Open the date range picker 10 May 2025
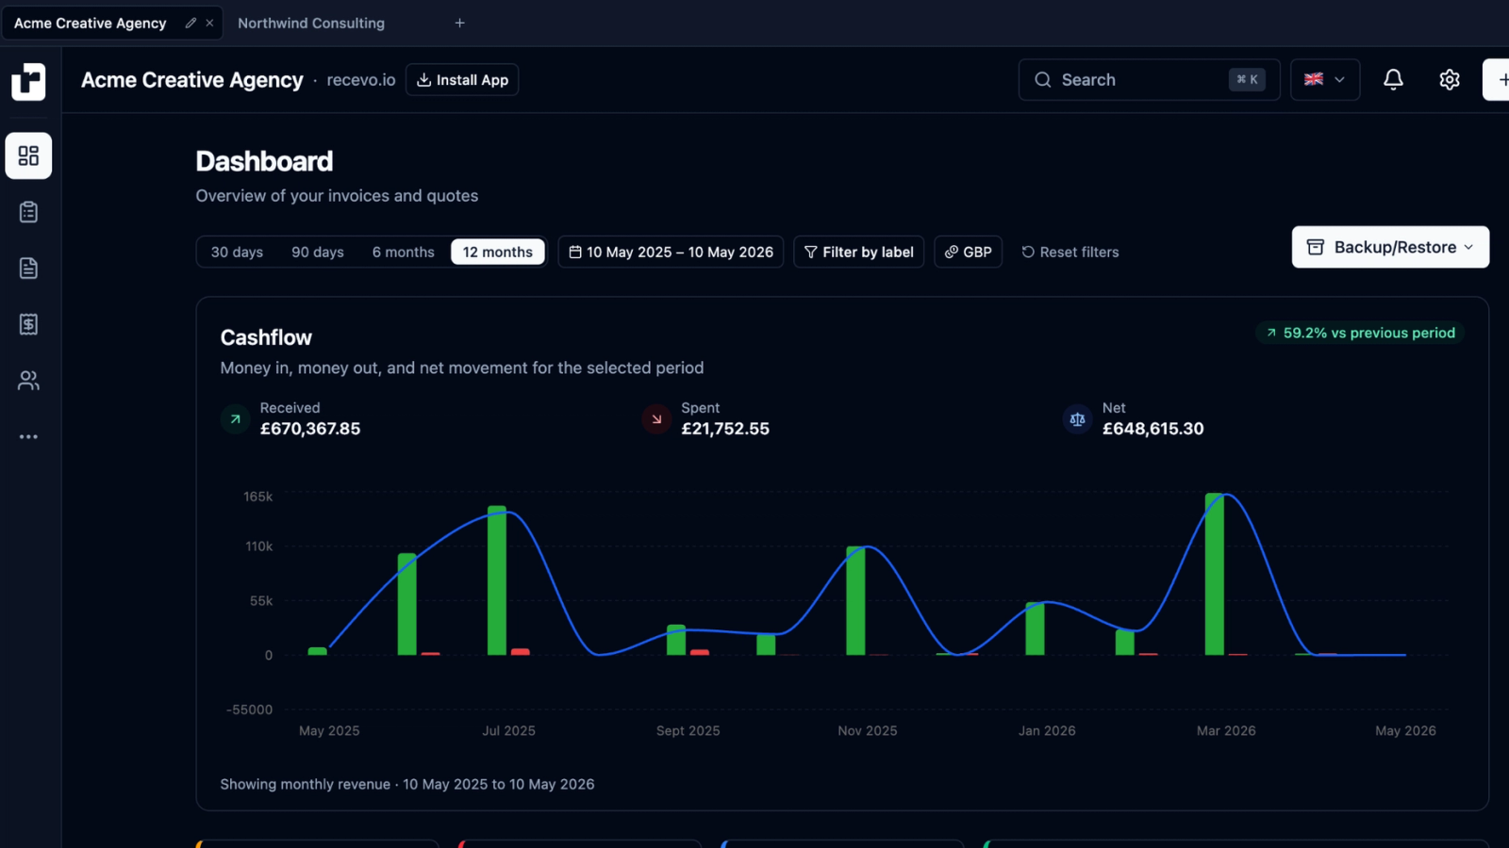 point(671,252)
